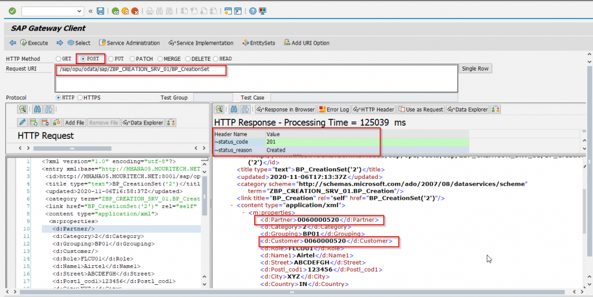Collapse command field with double-chevron
Image resolution: width=593 pixels, height=297 pixels.
click(90, 11)
